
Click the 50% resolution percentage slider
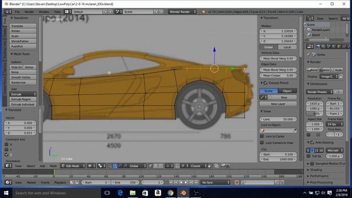(x=315, y=114)
